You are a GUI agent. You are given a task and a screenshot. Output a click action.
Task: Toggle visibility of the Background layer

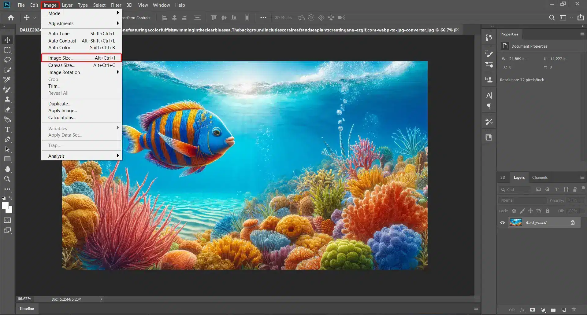[x=502, y=222]
